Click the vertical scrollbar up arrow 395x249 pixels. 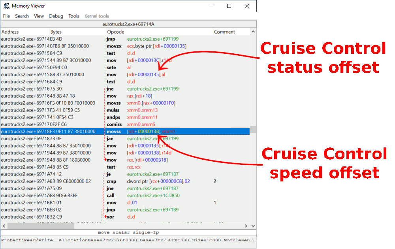[x=253, y=32]
